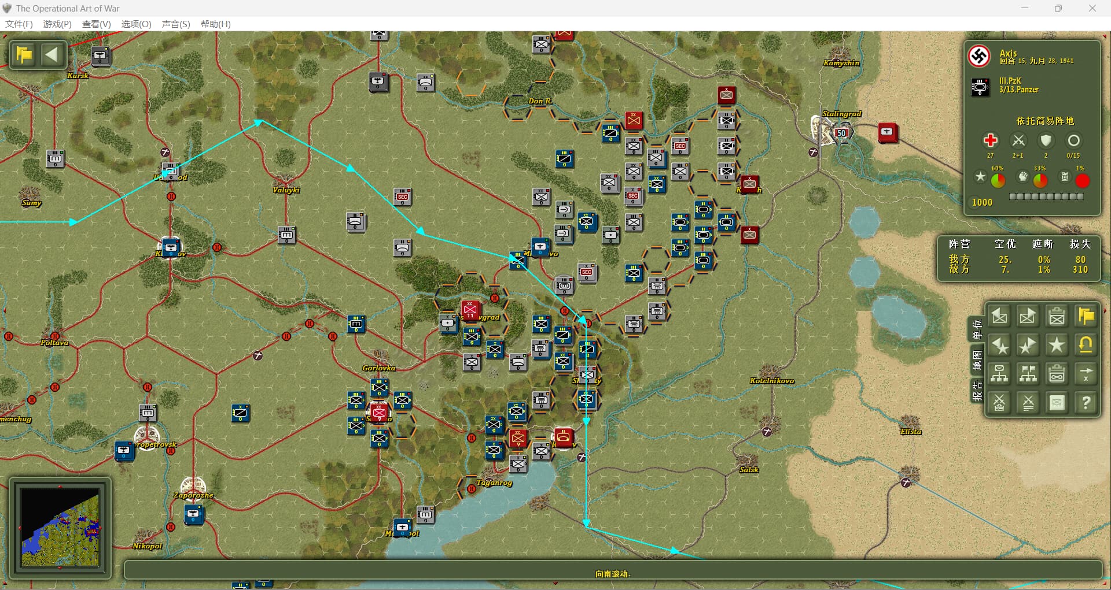Open the unit hierarchy tree icon

click(999, 374)
